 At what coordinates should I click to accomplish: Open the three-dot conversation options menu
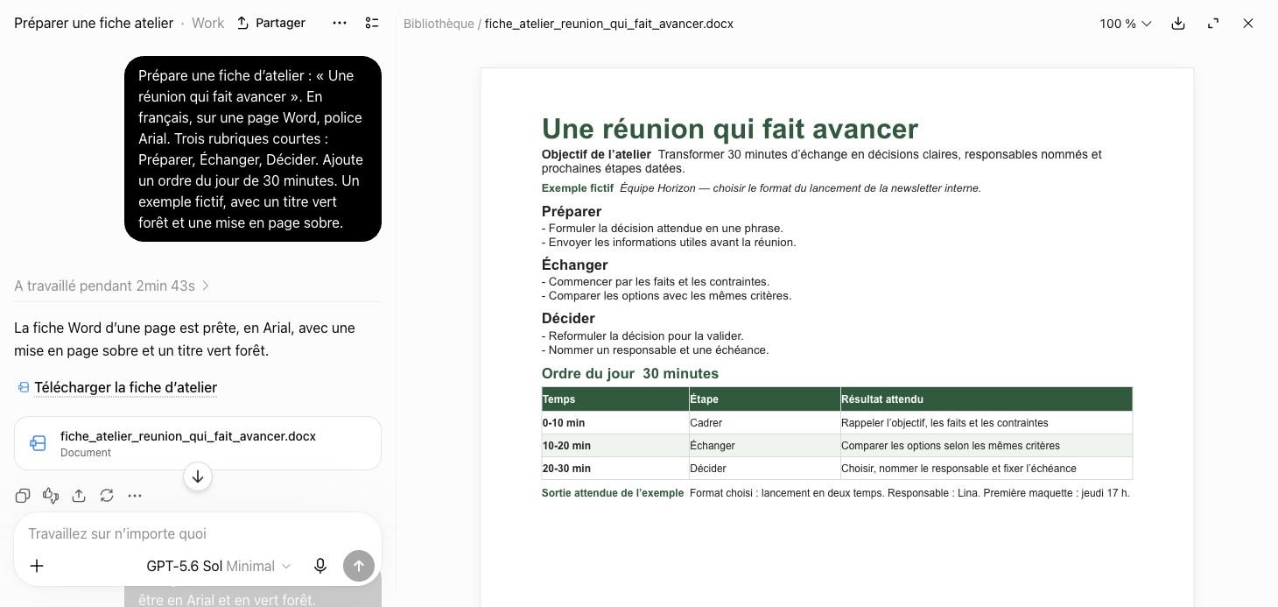(340, 23)
